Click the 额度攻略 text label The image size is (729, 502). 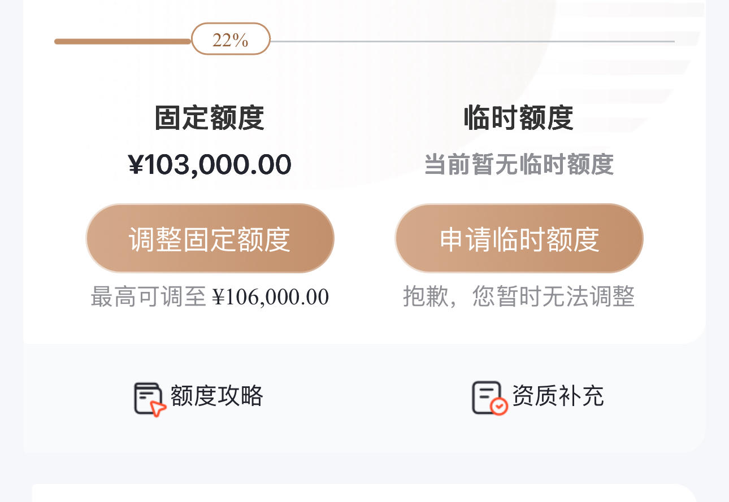pyautogui.click(x=217, y=396)
